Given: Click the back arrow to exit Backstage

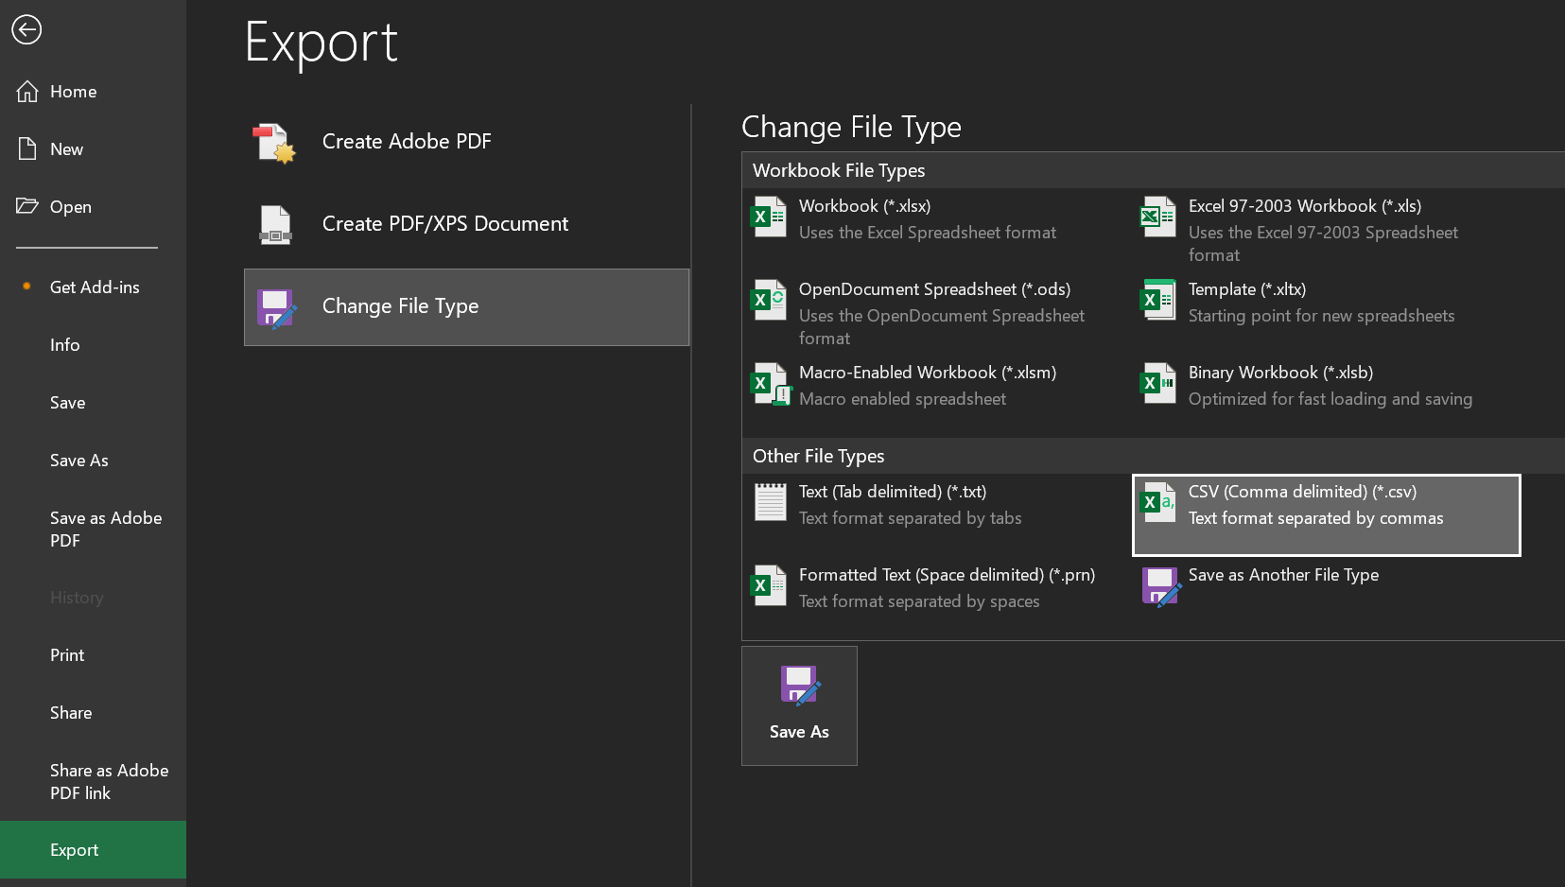Looking at the screenshot, I should click(26, 29).
